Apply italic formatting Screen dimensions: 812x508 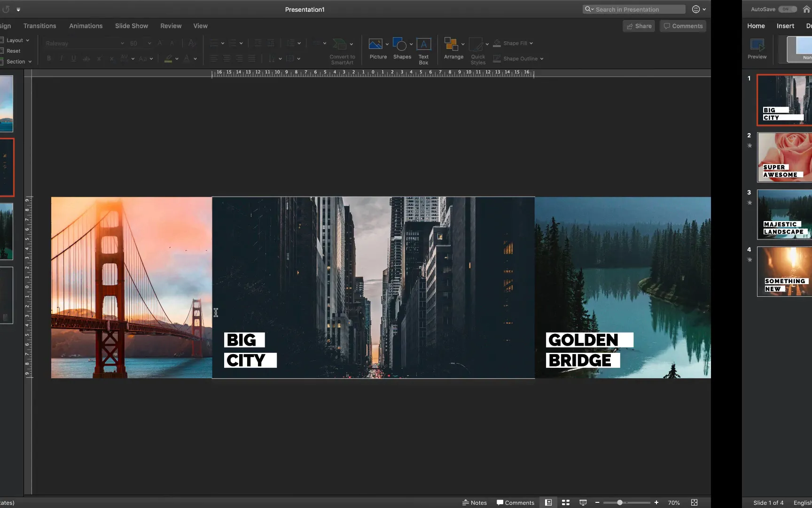tap(61, 58)
